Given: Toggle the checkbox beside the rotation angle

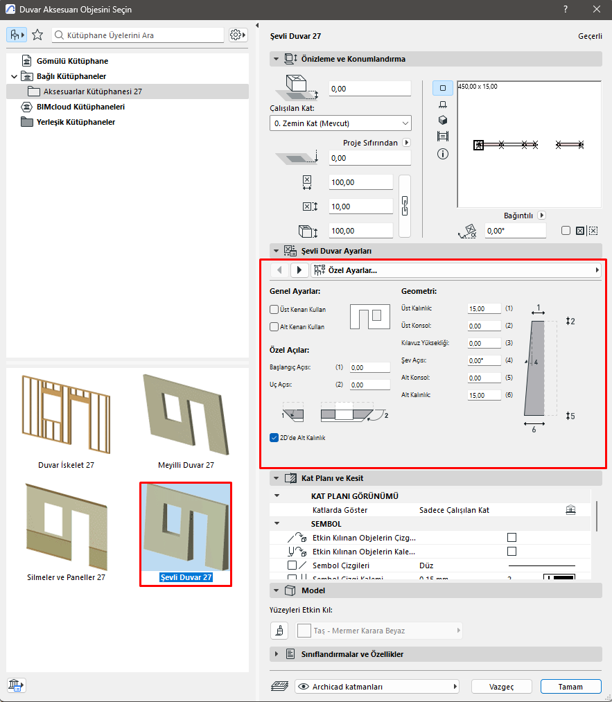Looking at the screenshot, I should pos(566,231).
